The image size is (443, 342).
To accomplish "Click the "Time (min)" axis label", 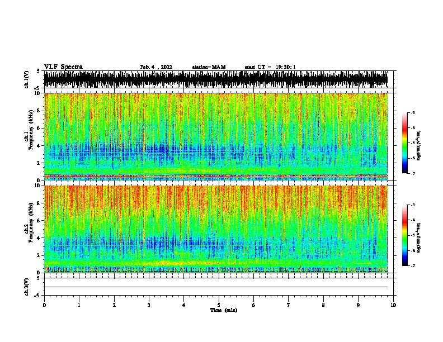I will point(224,310).
